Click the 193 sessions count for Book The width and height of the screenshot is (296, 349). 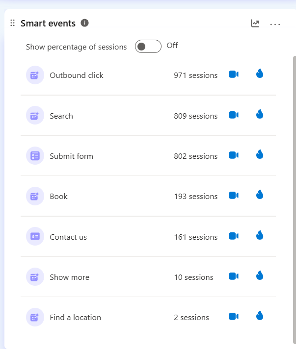click(x=195, y=197)
